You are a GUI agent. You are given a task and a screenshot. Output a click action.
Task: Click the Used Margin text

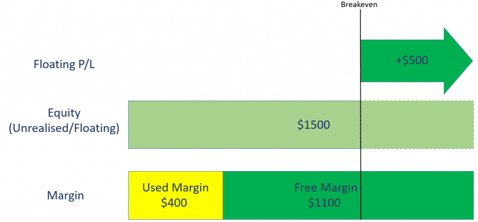click(176, 187)
